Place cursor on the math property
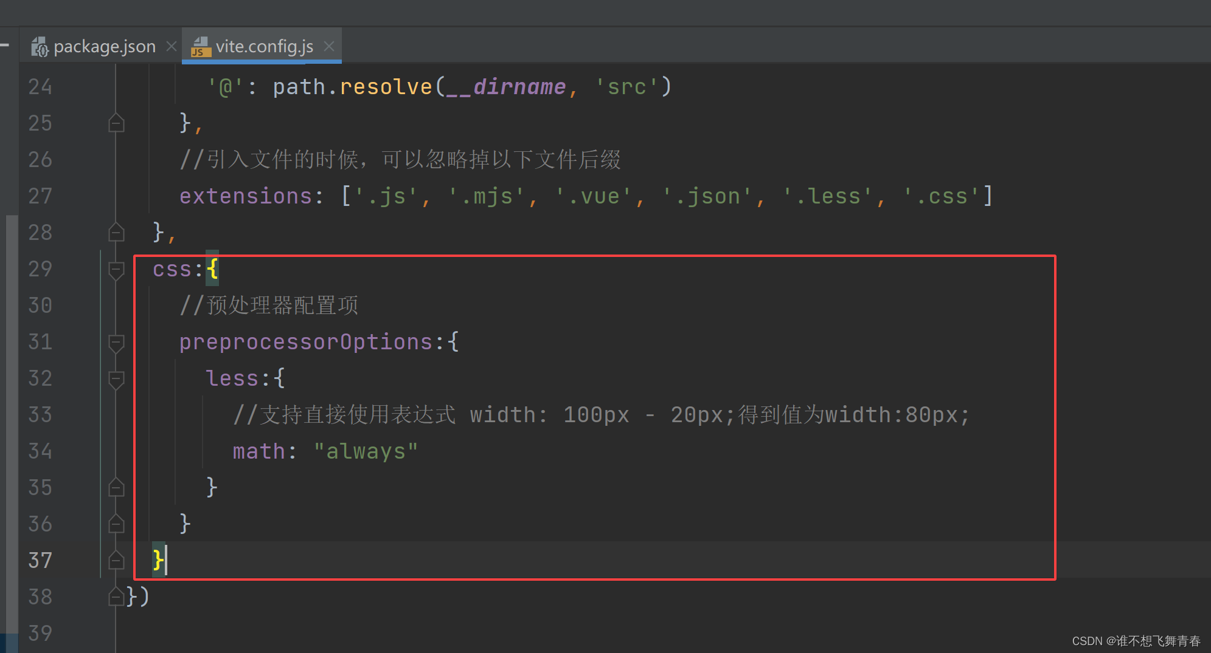Image resolution: width=1211 pixels, height=653 pixels. click(x=259, y=451)
